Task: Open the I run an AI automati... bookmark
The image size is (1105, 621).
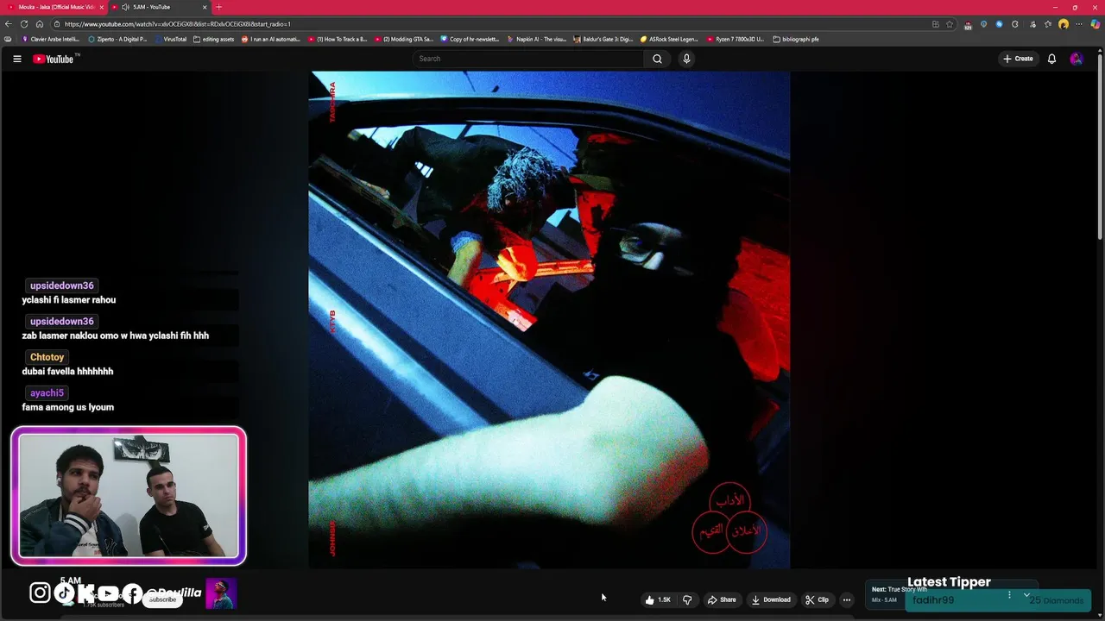Action: pos(271,39)
